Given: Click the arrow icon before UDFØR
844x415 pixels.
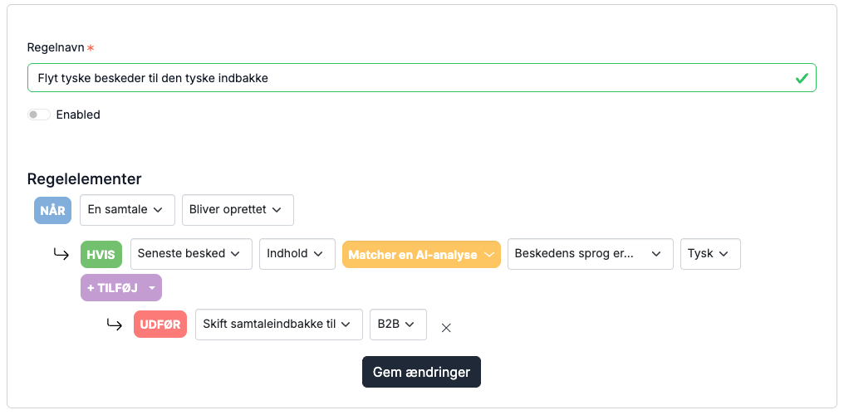Looking at the screenshot, I should coord(114,325).
